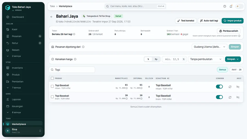Screen dimensions: 247x139
Task: Check the Topi Baseball Krem row checkbox
Action: (52, 97)
